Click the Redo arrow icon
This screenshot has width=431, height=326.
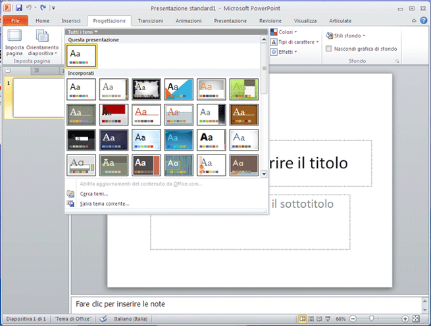point(43,8)
